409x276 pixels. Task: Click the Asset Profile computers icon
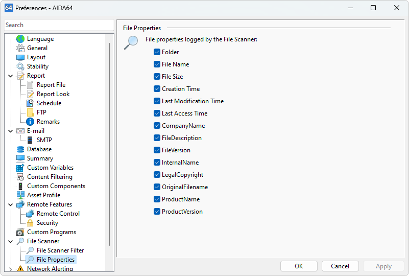click(x=20, y=195)
